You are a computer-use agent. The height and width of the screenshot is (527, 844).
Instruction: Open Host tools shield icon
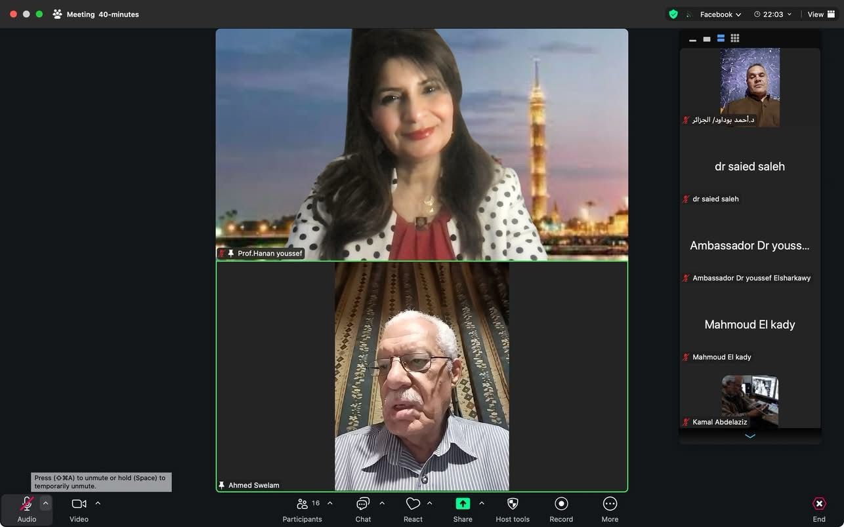click(x=513, y=504)
